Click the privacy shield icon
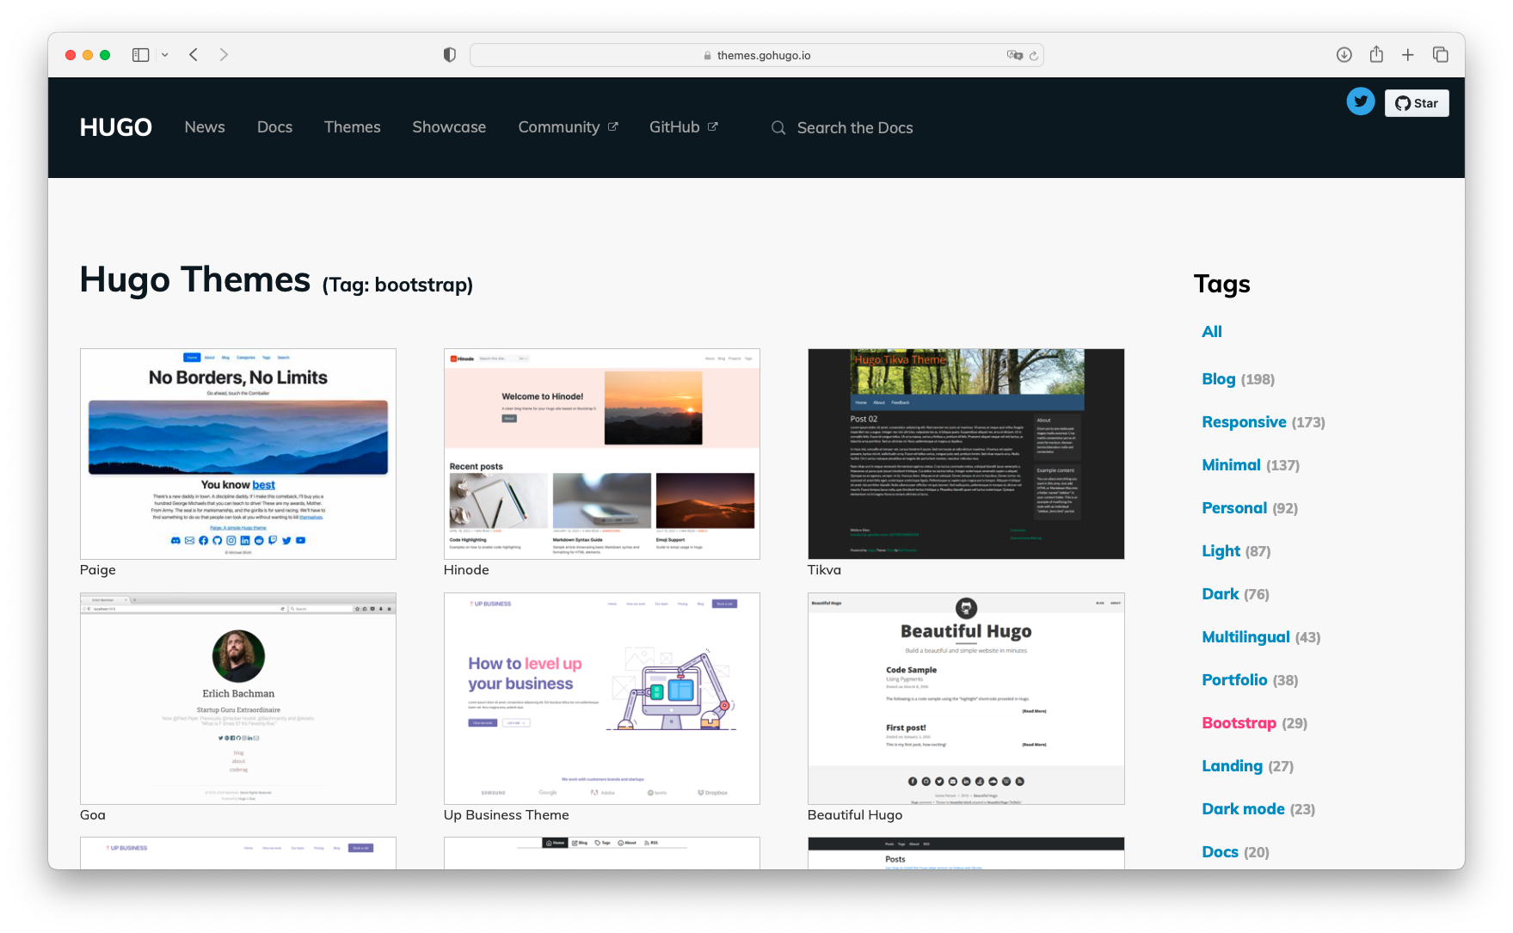This screenshot has height=933, width=1513. [x=449, y=55]
